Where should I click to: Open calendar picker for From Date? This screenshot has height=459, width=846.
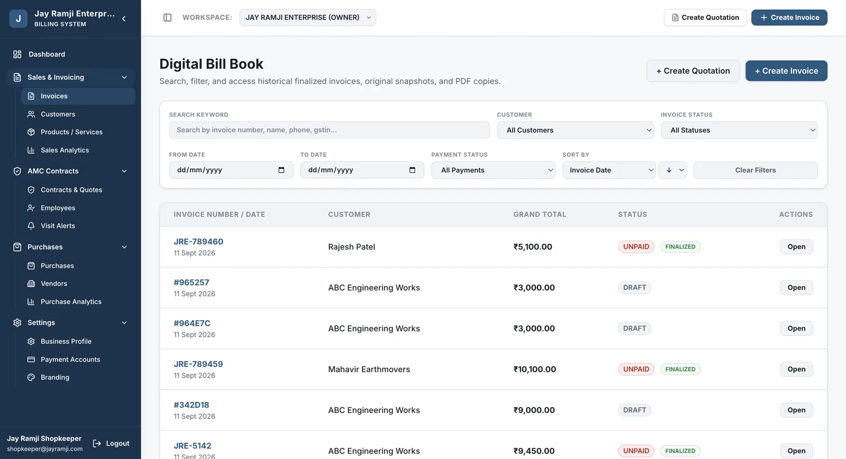coord(281,170)
